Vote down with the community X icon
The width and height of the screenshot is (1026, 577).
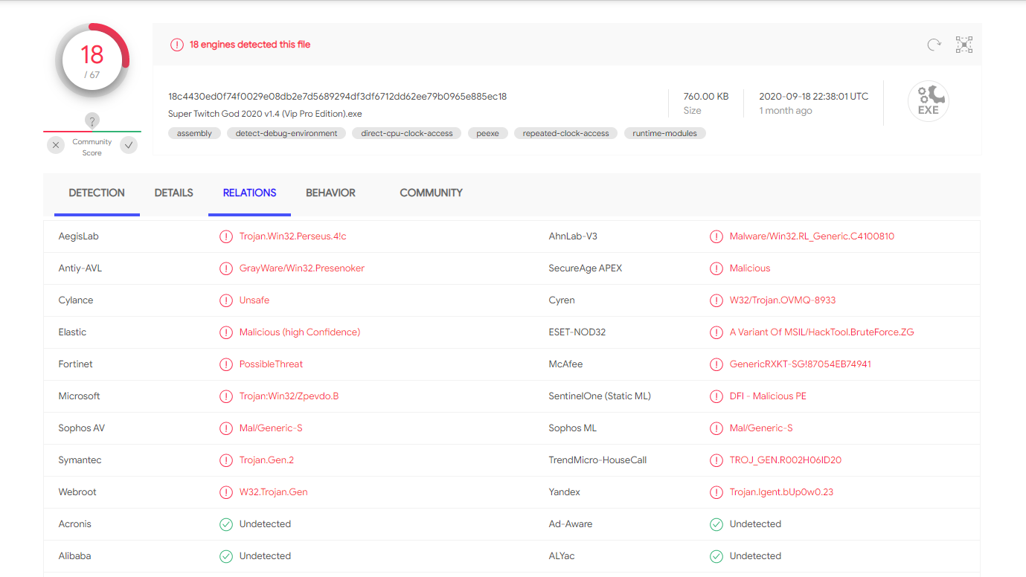(x=56, y=145)
